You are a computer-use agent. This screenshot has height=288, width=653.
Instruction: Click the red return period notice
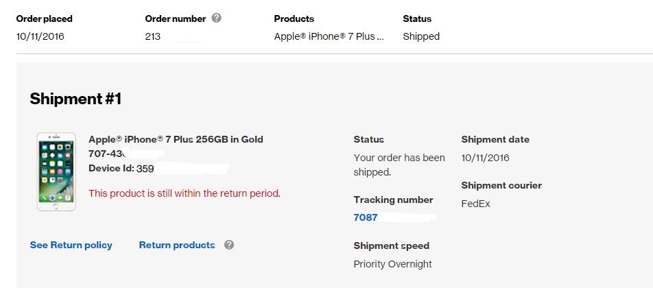click(185, 193)
